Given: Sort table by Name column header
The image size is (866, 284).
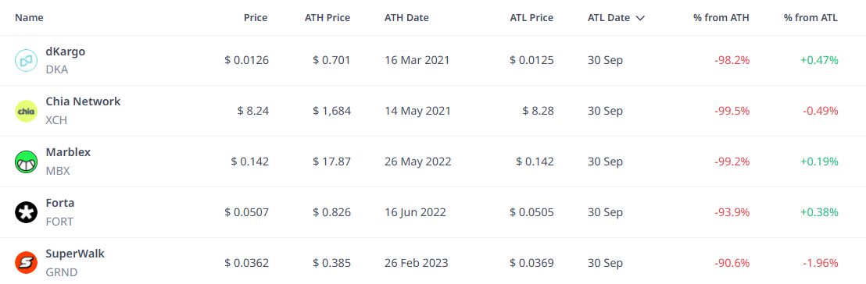Looking at the screenshot, I should [x=29, y=18].
